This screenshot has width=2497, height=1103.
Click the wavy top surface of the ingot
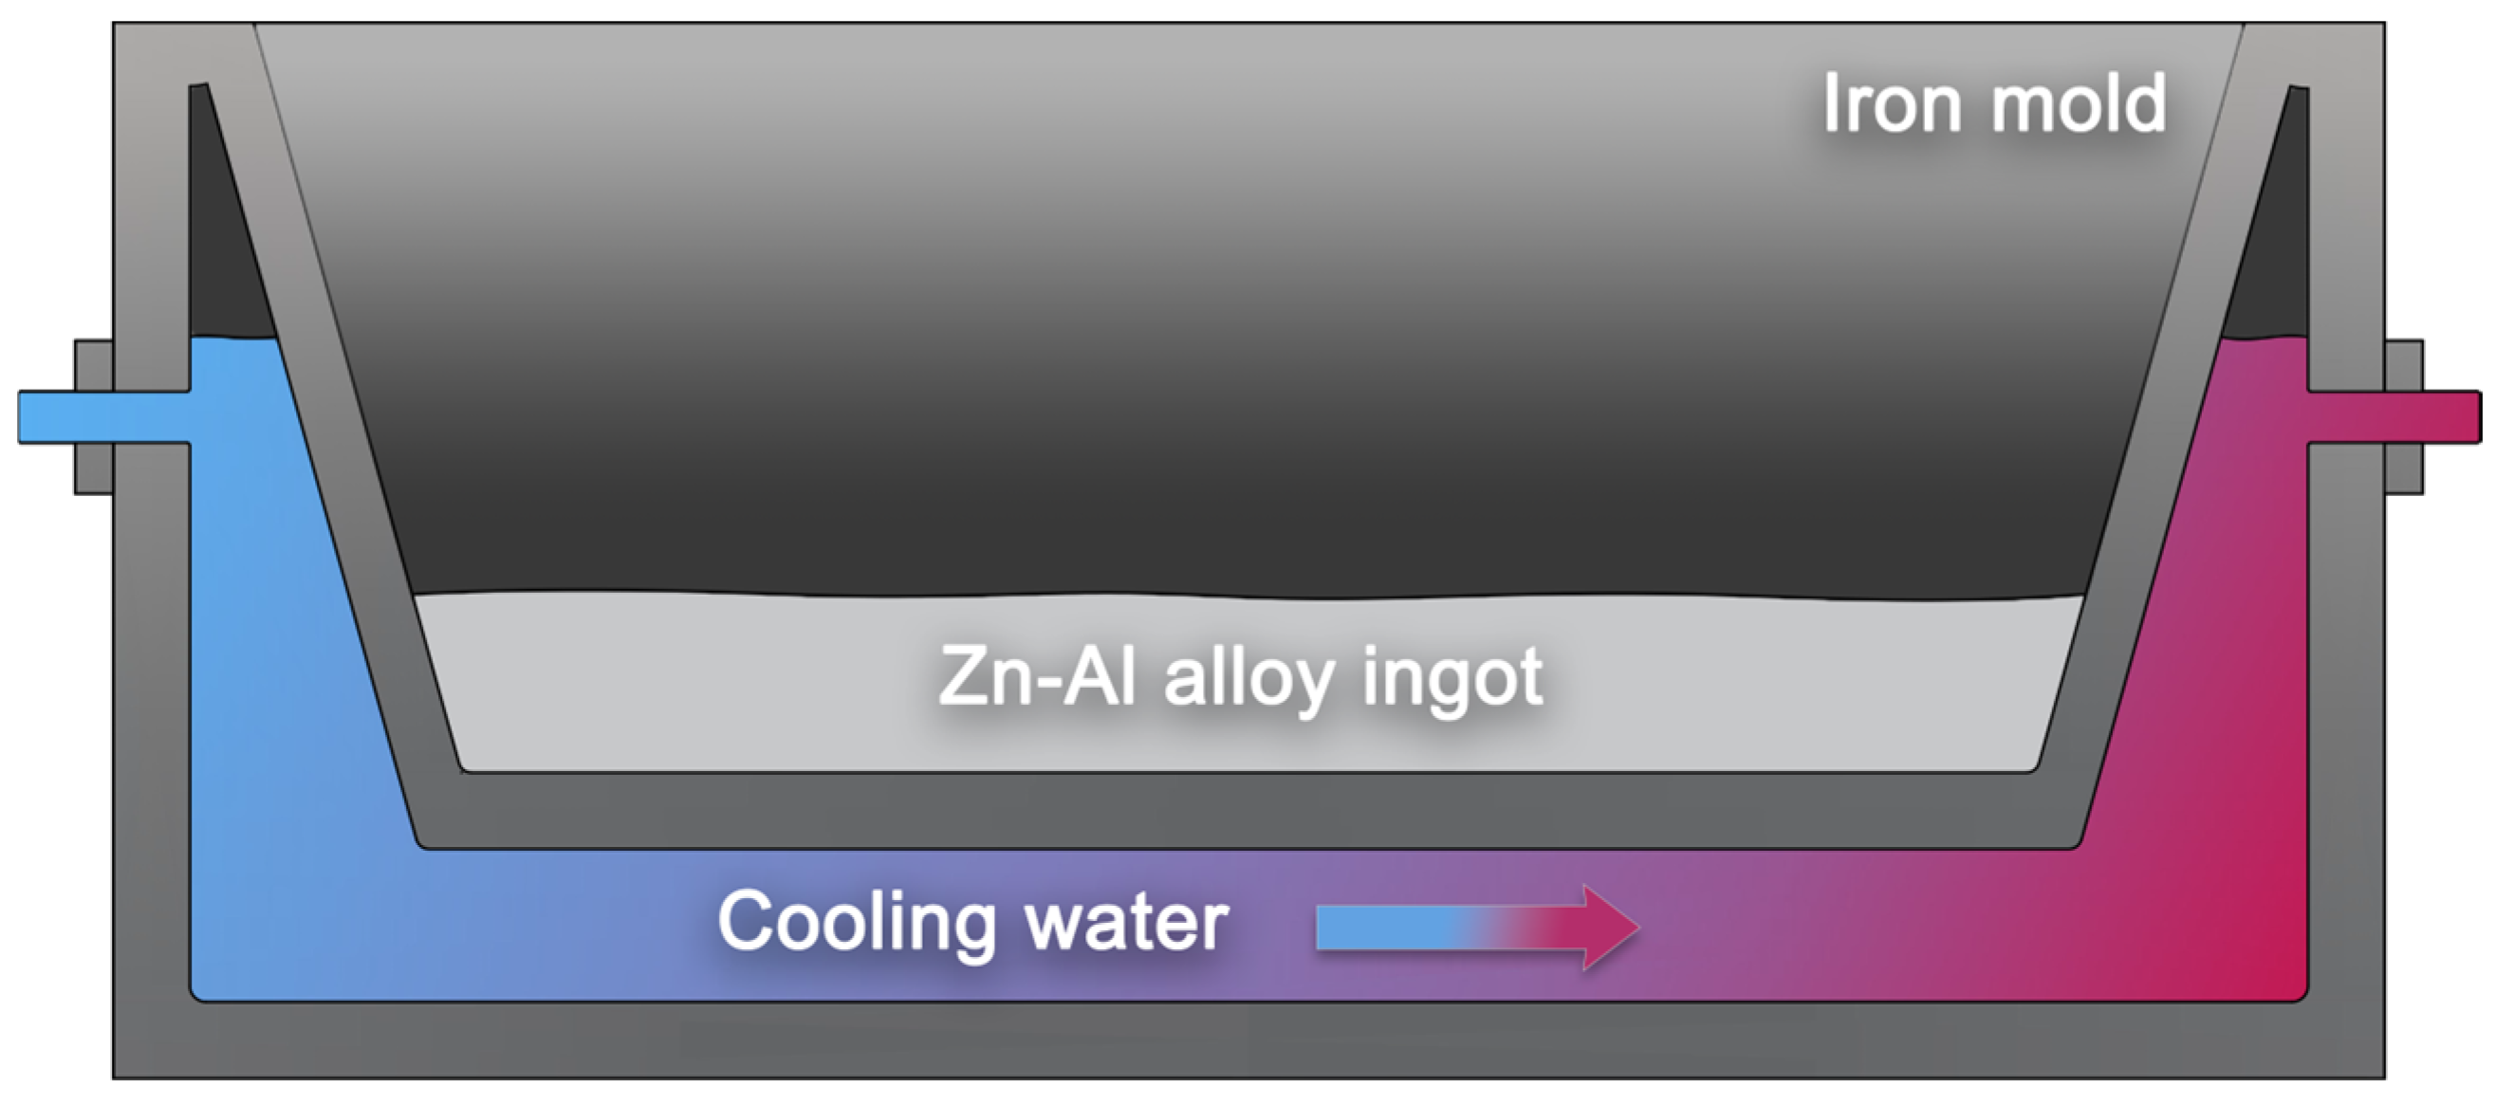click(1248, 597)
